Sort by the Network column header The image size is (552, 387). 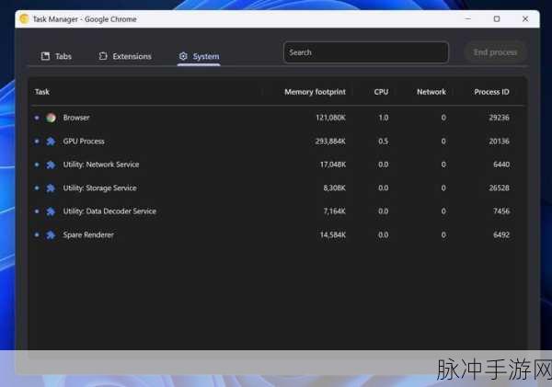click(x=431, y=92)
